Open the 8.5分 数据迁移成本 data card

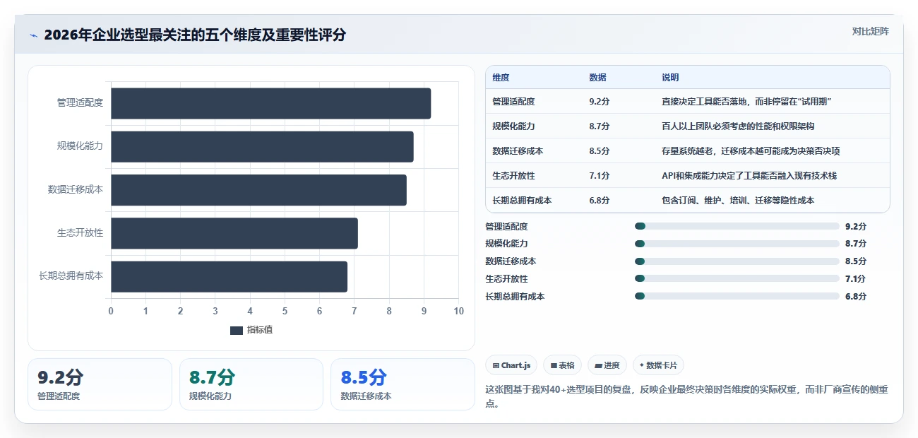tap(403, 384)
